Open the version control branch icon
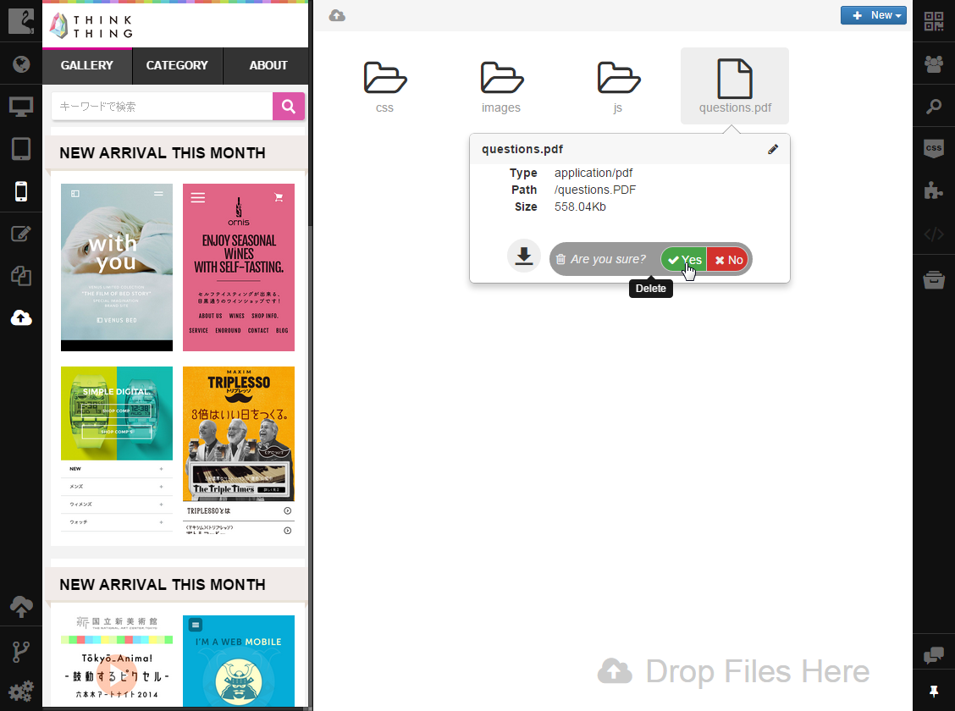 [x=21, y=652]
